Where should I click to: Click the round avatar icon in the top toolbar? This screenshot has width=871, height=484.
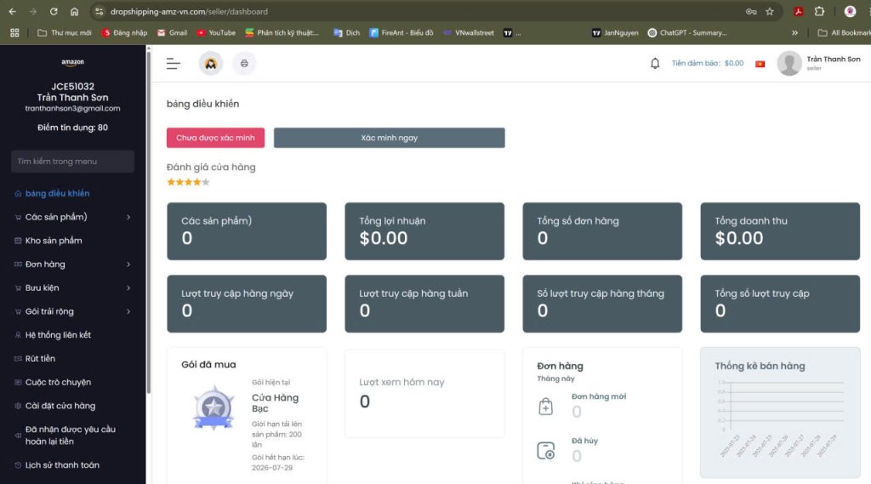coord(211,63)
